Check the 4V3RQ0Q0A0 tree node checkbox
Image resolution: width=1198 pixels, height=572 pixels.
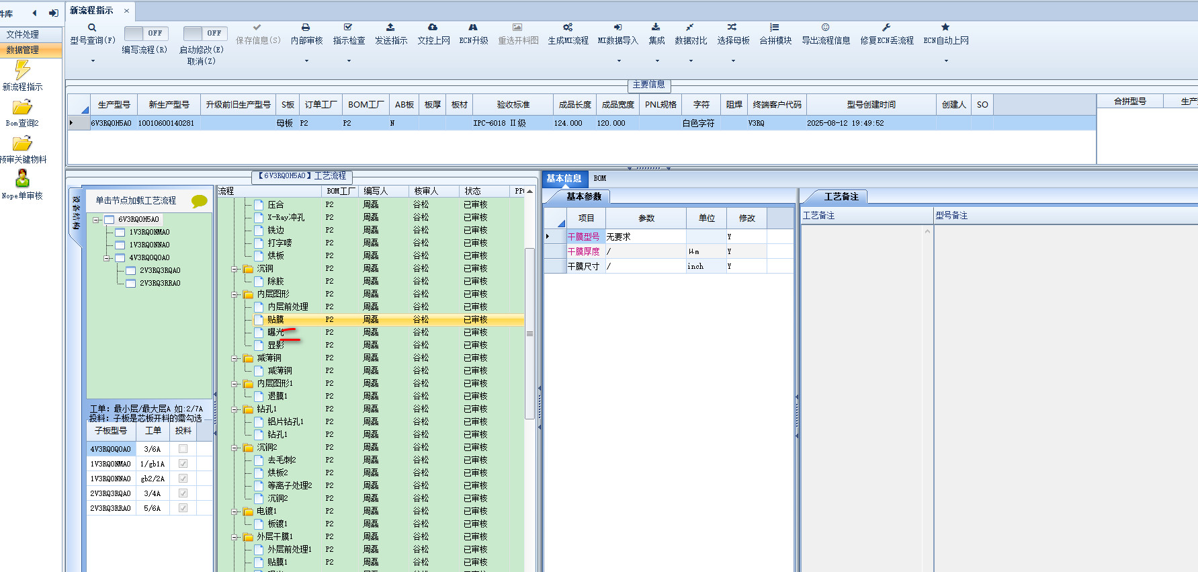click(x=120, y=258)
